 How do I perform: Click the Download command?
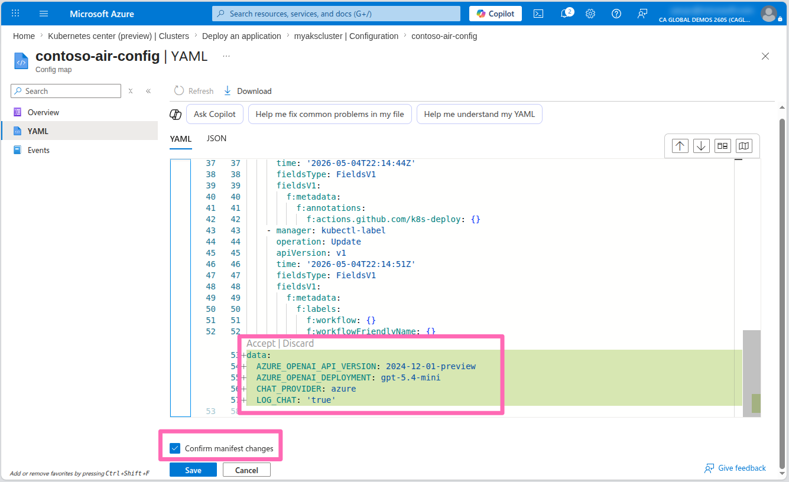tap(248, 91)
